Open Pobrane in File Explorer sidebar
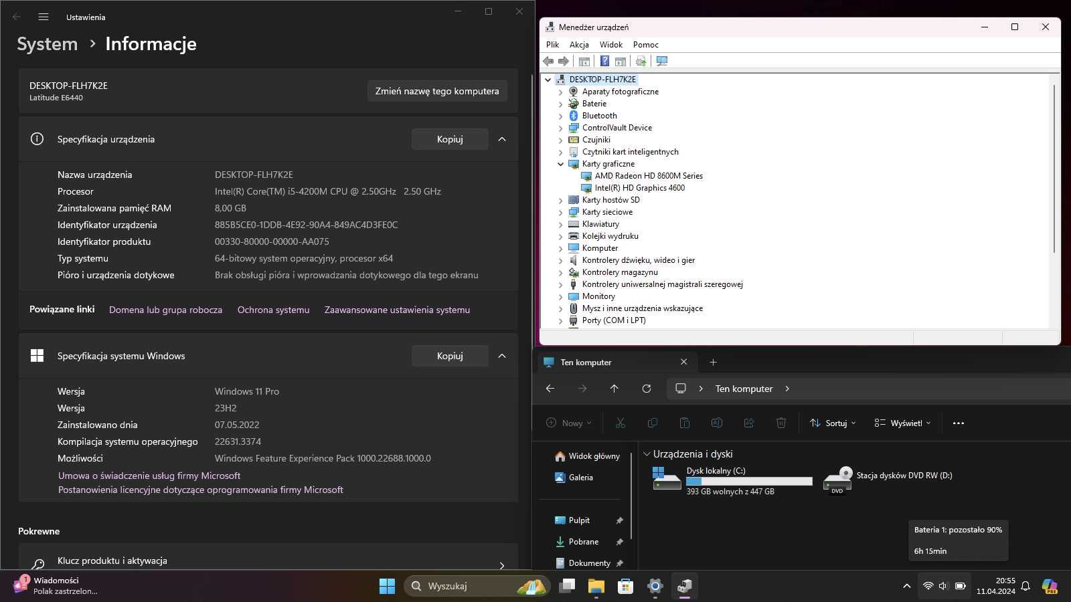Screen dimensions: 1071x602 (584, 542)
